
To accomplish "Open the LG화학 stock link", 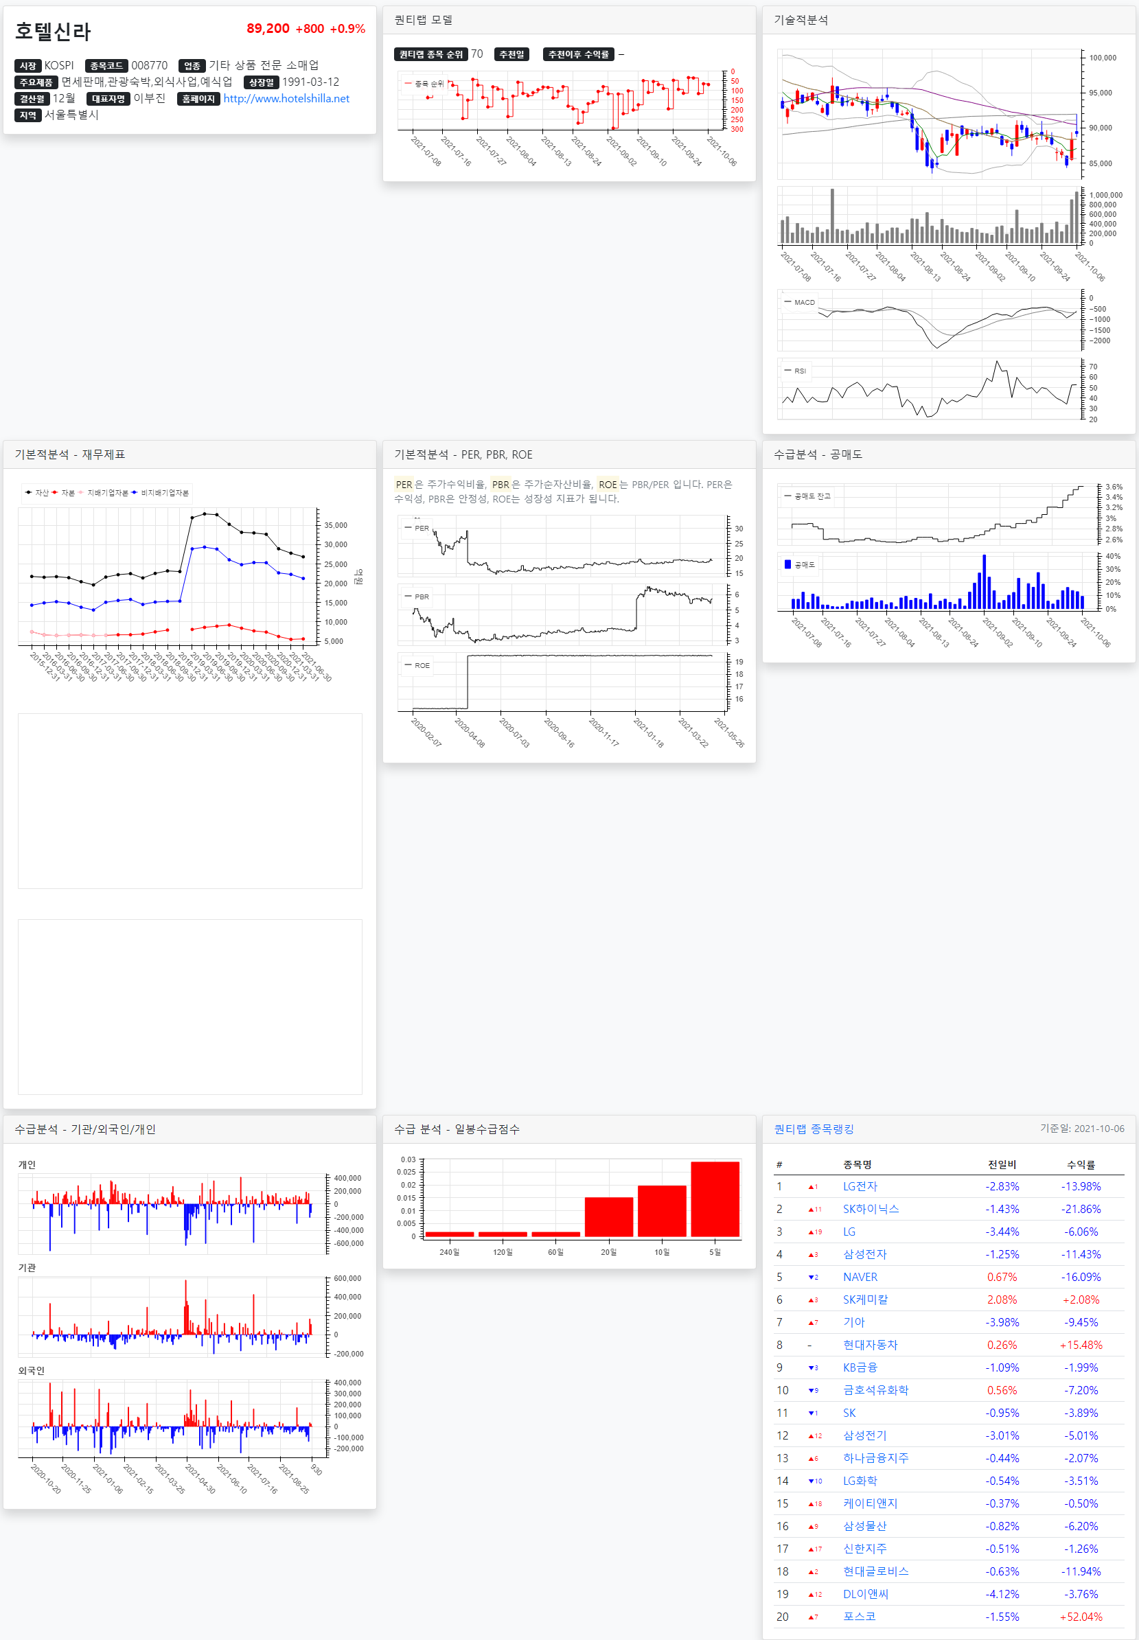I will pyautogui.click(x=860, y=1481).
